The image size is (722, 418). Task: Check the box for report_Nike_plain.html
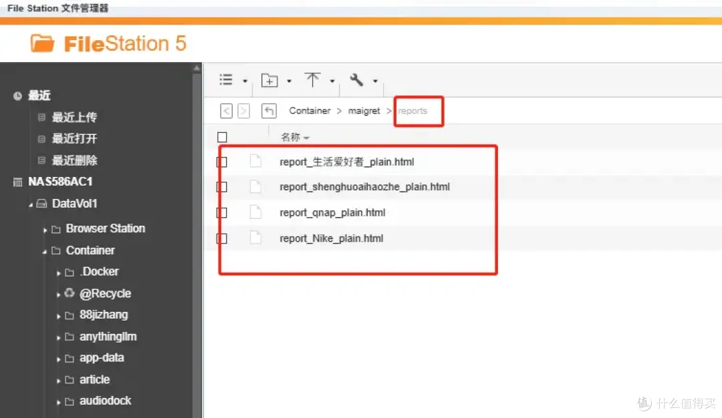(222, 238)
